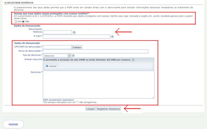Open help icon beside file size limit text

(133, 60)
